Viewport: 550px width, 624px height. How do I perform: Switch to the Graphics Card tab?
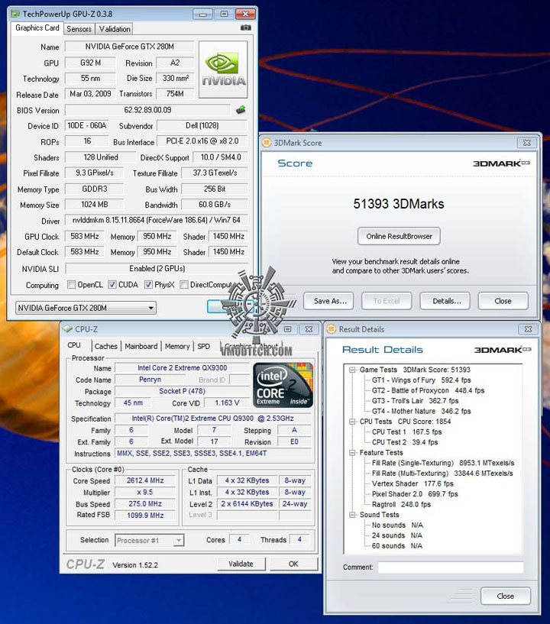[x=37, y=27]
